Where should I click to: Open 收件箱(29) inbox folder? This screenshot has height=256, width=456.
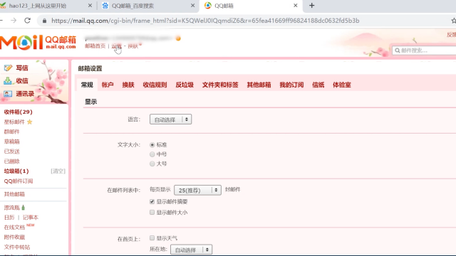pyautogui.click(x=18, y=112)
